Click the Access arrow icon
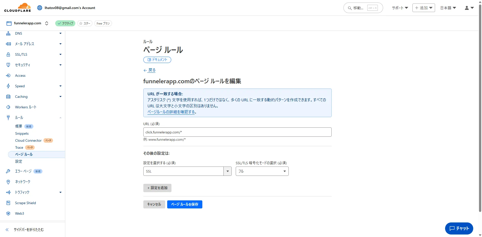Screen dimensions: 482x237 click(8, 75)
